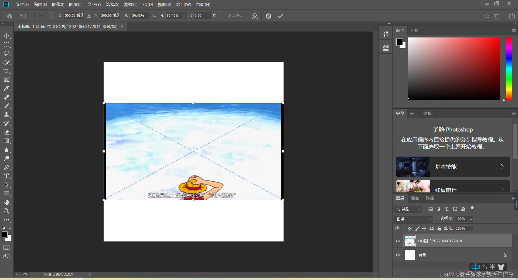The height and width of the screenshot is (280, 518).
Task: Open the Learn panel options menu
Action: click(514, 113)
